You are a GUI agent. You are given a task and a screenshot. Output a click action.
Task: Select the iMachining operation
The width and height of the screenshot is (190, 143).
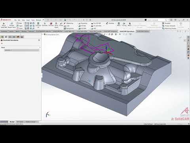tap(68, 23)
